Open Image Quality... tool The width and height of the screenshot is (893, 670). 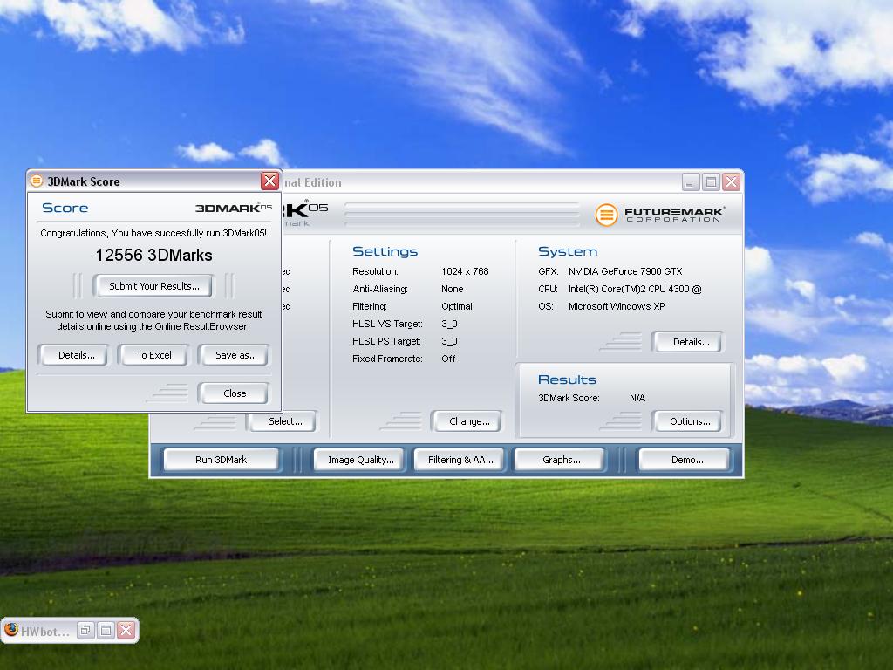(x=360, y=460)
